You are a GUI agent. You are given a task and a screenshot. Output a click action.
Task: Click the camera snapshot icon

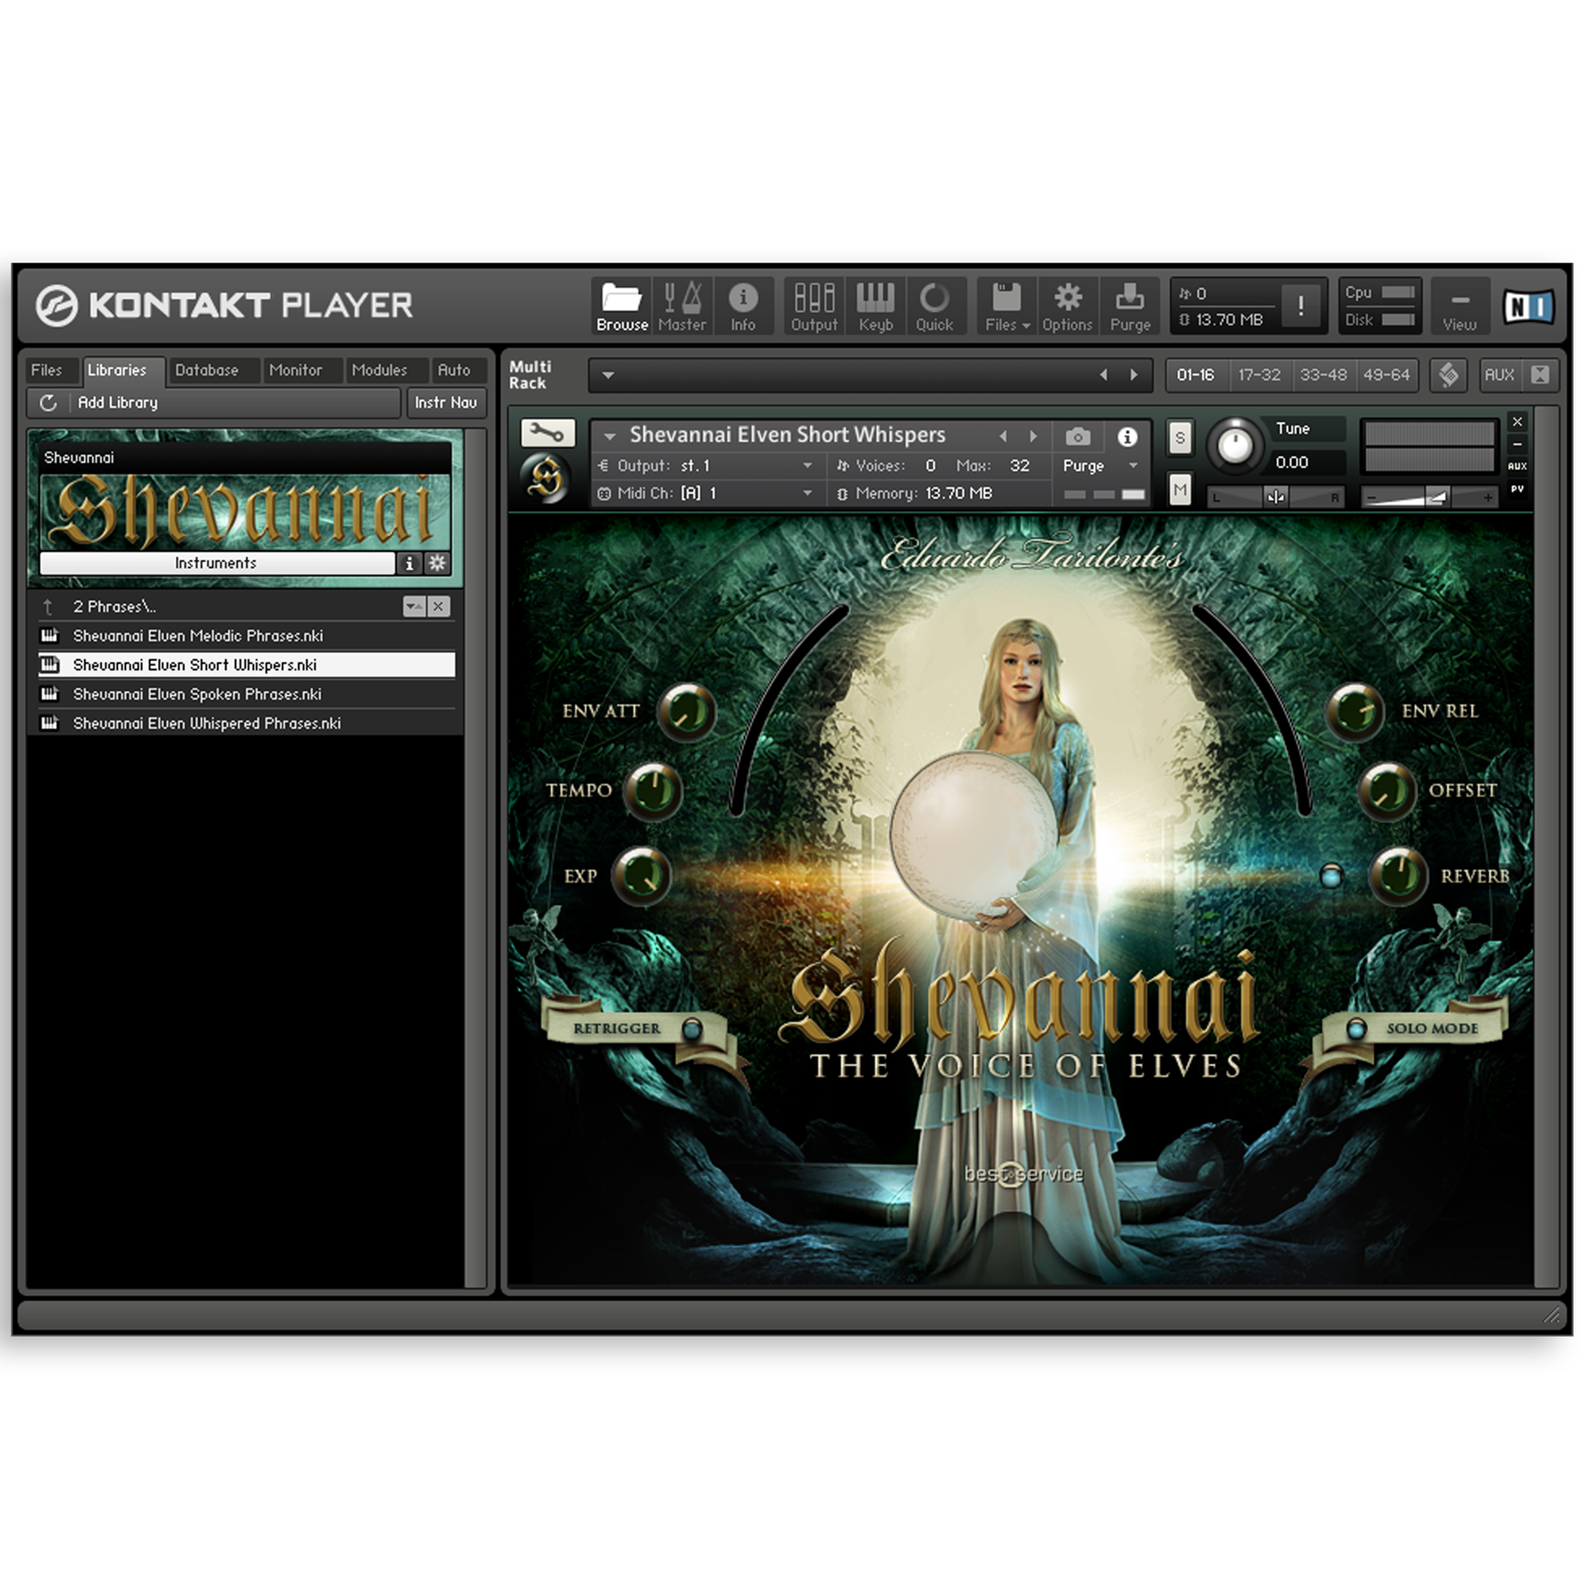click(x=1078, y=437)
